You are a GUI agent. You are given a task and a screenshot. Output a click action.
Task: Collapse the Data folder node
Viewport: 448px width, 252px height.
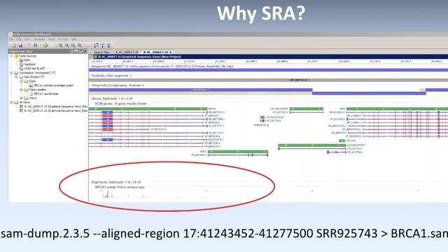[x=21, y=81]
